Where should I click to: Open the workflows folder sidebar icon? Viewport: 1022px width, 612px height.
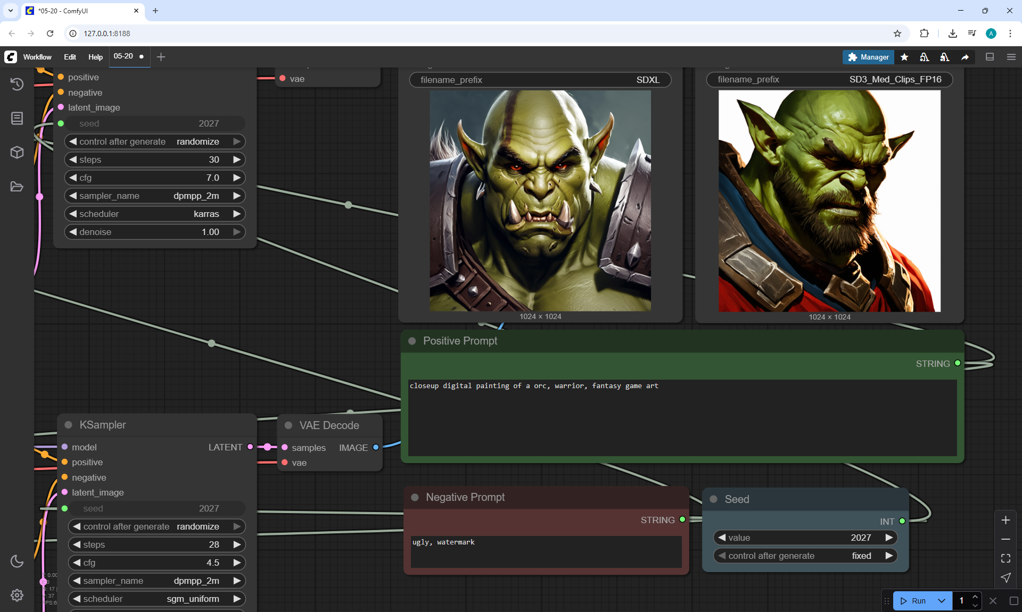click(x=17, y=187)
